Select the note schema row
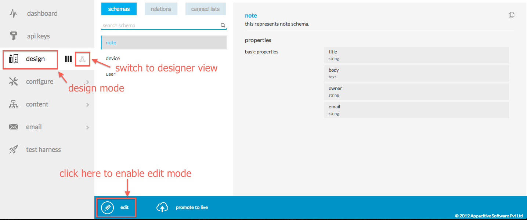The image size is (527, 220). (x=164, y=42)
